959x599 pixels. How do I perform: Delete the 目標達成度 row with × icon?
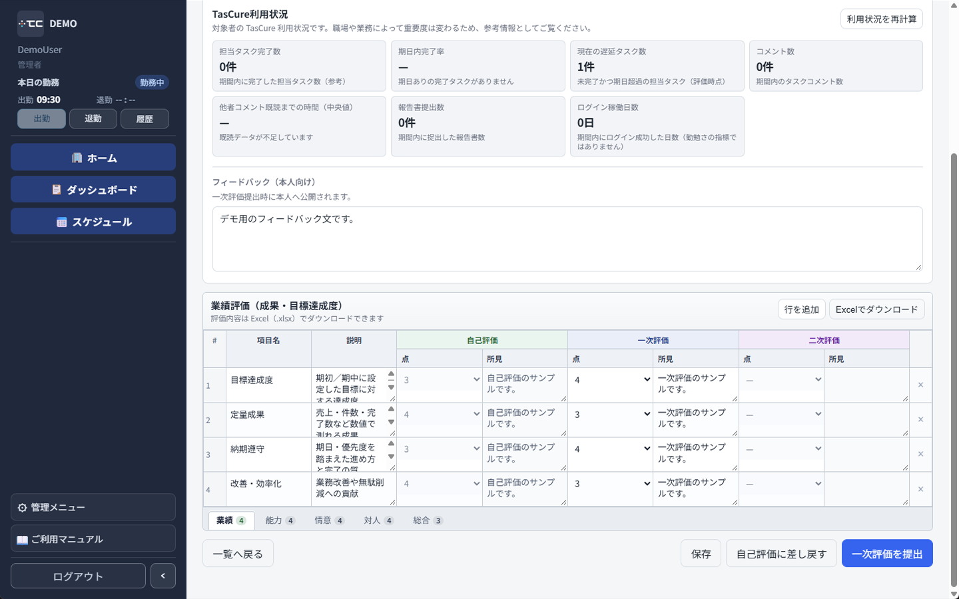point(920,385)
